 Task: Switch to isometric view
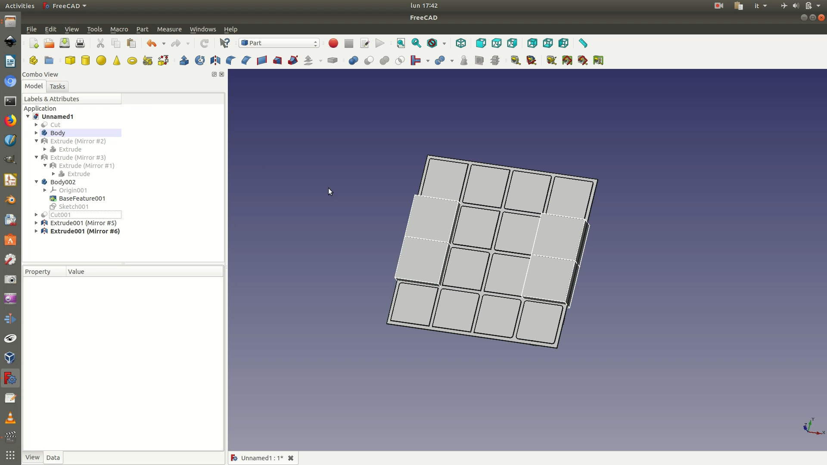coord(461,43)
